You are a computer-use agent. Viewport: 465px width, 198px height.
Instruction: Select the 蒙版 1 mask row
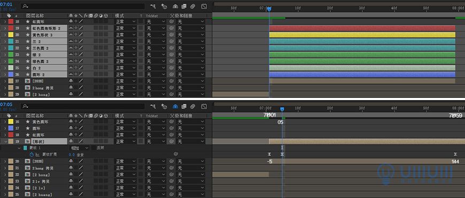(x=35, y=148)
